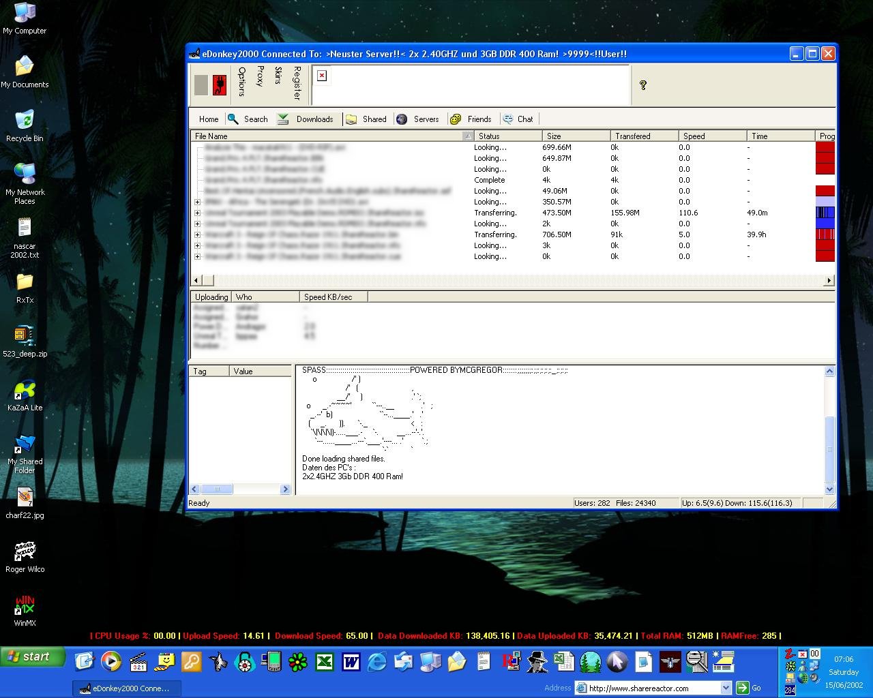Launch Internet Explorer from the quick launch bar

pyautogui.click(x=376, y=661)
